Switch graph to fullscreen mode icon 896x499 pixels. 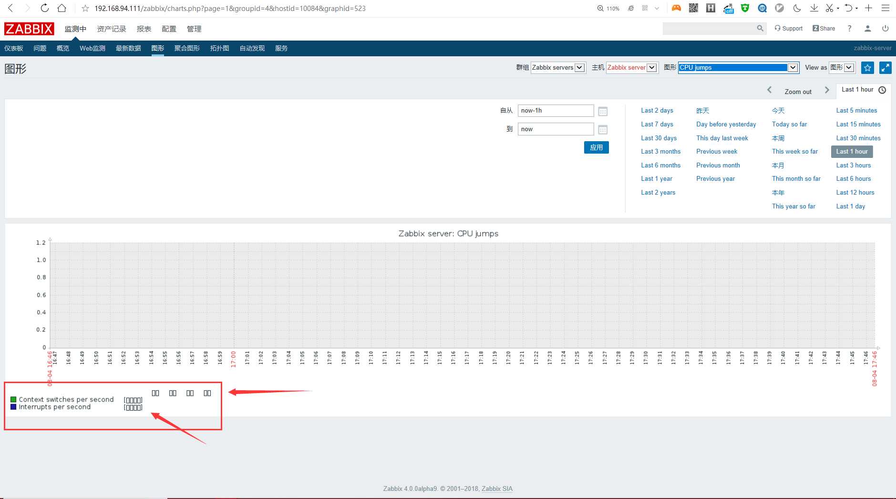tap(885, 68)
